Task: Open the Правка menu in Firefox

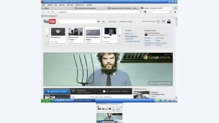Action: click(x=50, y=5)
